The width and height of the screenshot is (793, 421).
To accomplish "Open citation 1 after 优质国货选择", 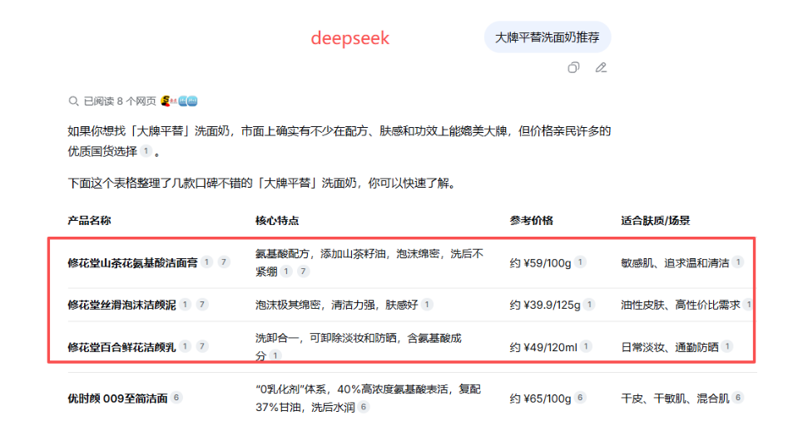I will pos(146,151).
